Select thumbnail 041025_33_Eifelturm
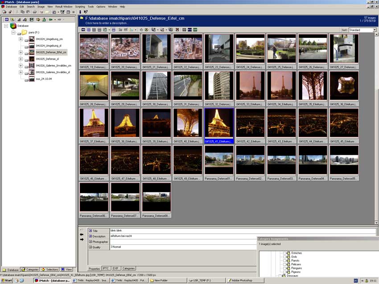The height and width of the screenshot is (284, 379). [x=250, y=89]
